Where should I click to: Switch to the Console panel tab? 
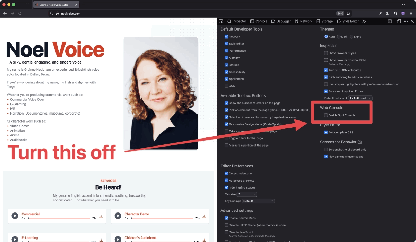click(259, 21)
